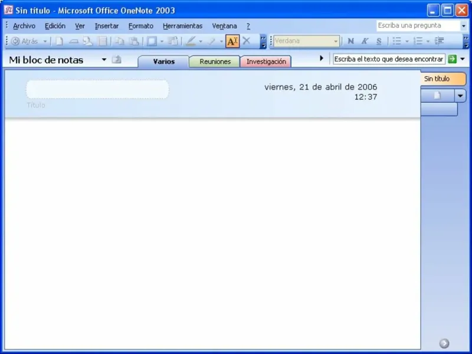472x354 pixels.
Task: Open the ? help menu
Action: (x=248, y=26)
